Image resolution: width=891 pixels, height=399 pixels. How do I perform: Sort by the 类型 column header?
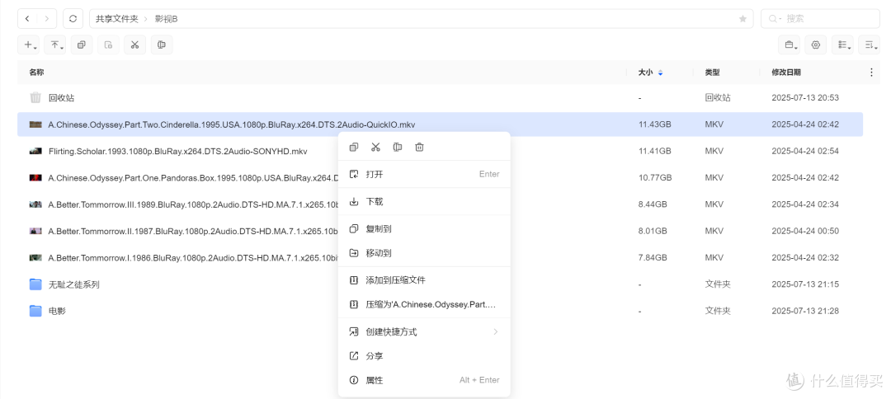pyautogui.click(x=713, y=73)
